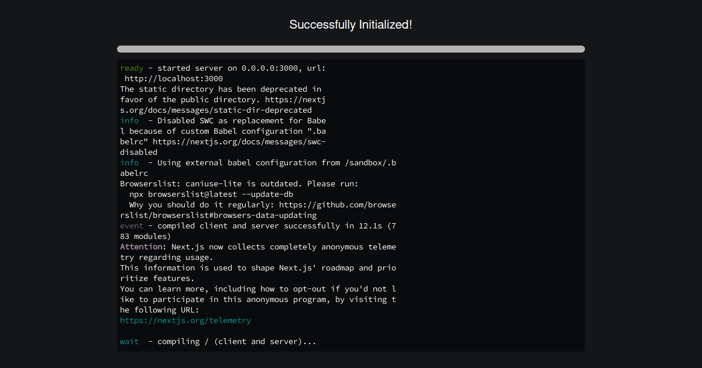Click the orange Attention label
702x368 pixels.
(x=140, y=247)
